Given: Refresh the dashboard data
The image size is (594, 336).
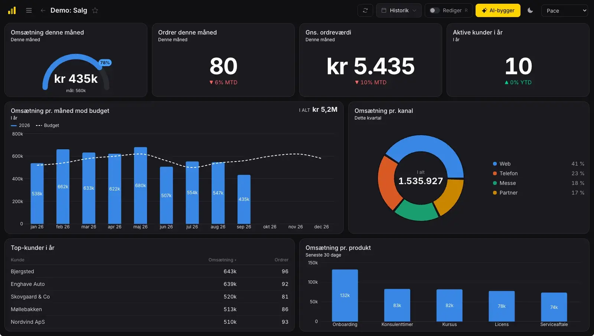Looking at the screenshot, I should coord(365,10).
